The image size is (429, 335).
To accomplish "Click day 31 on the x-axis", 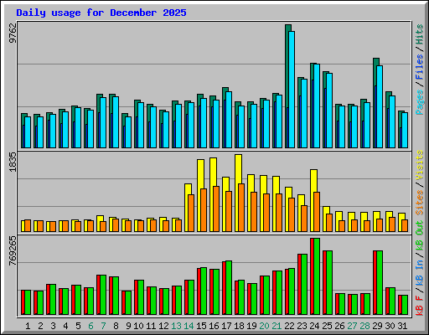I will pos(402,326).
